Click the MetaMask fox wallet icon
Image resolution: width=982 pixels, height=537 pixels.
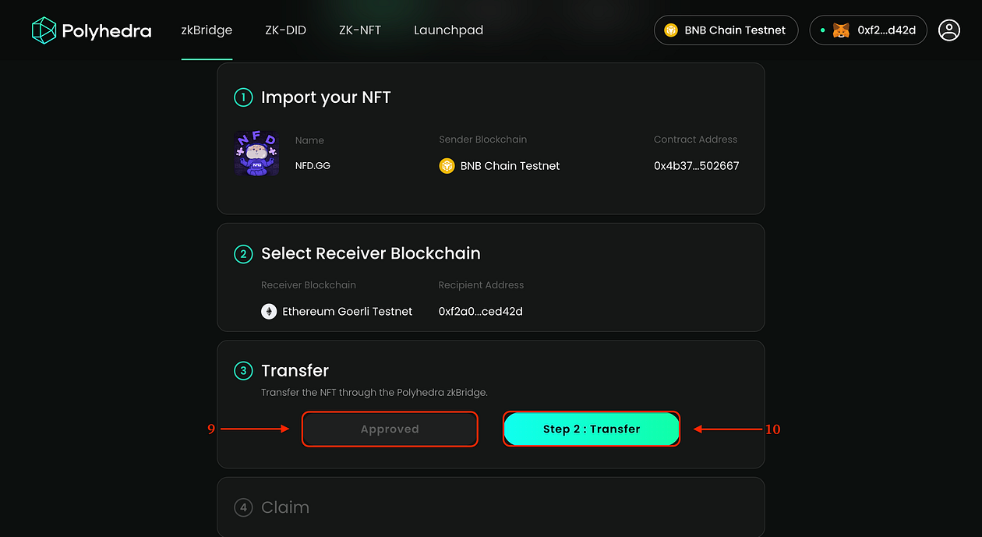(x=841, y=30)
